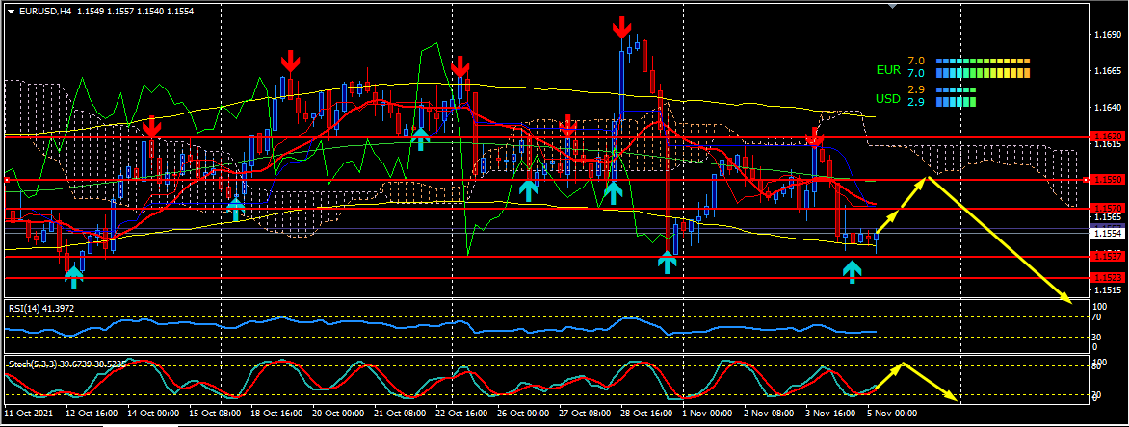
Task: Open the chart menu triangle beside EURUSD,H4
Action: [11, 13]
